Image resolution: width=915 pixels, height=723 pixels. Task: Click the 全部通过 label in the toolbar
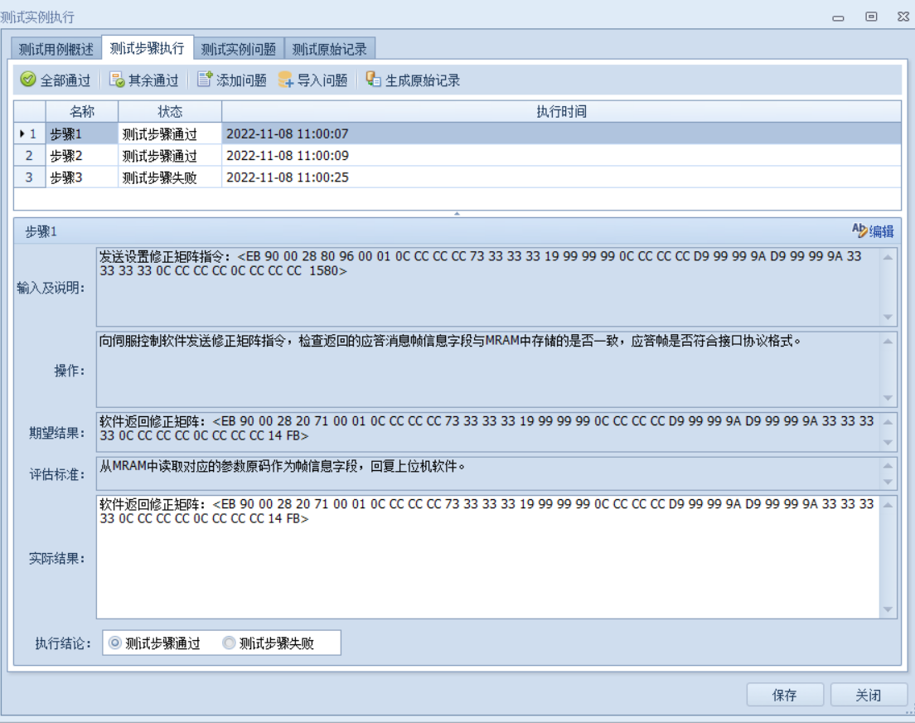pos(65,80)
